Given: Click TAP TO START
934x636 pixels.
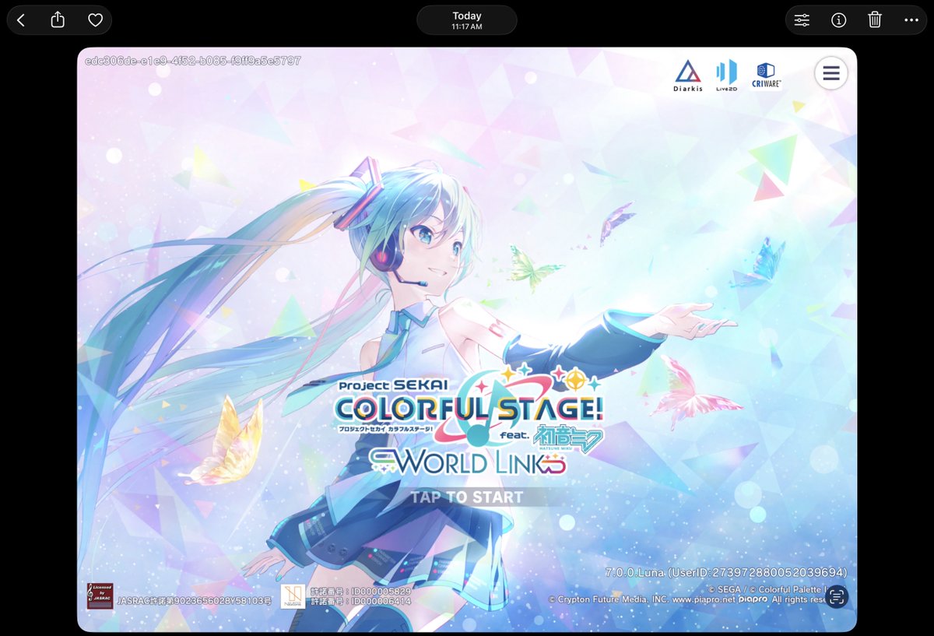Looking at the screenshot, I should coord(467,497).
